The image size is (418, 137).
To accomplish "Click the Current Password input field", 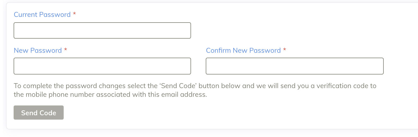I will click(102, 30).
